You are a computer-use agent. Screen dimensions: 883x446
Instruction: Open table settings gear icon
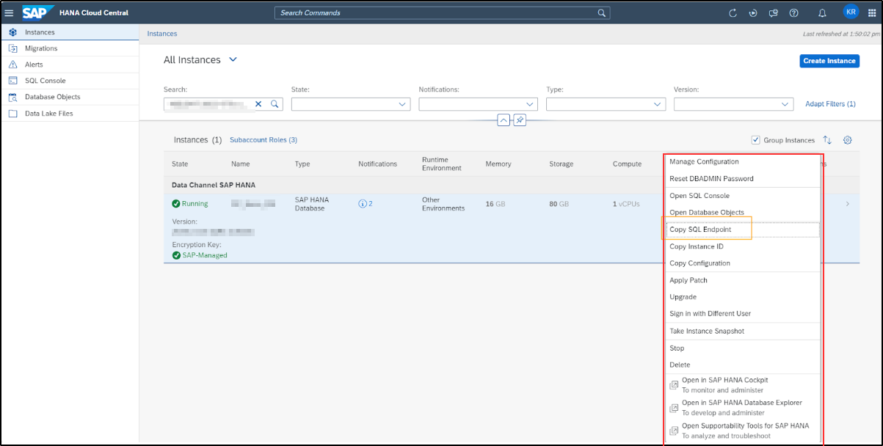click(x=847, y=140)
